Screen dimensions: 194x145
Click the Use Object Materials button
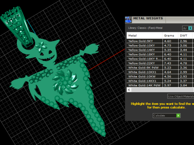[181, 96]
